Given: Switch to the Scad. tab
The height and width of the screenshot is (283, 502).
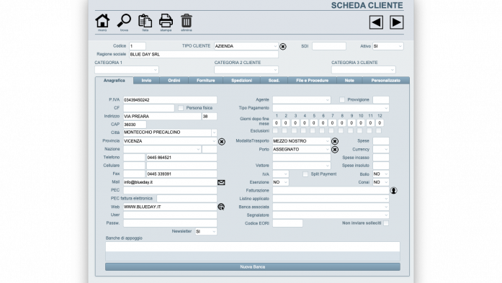Looking at the screenshot, I should click(x=274, y=81).
